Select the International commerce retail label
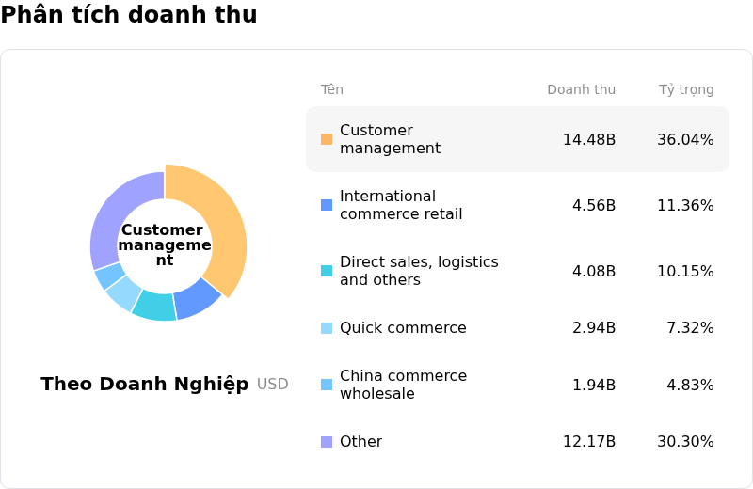This screenshot has height=489, width=753. 401,205
